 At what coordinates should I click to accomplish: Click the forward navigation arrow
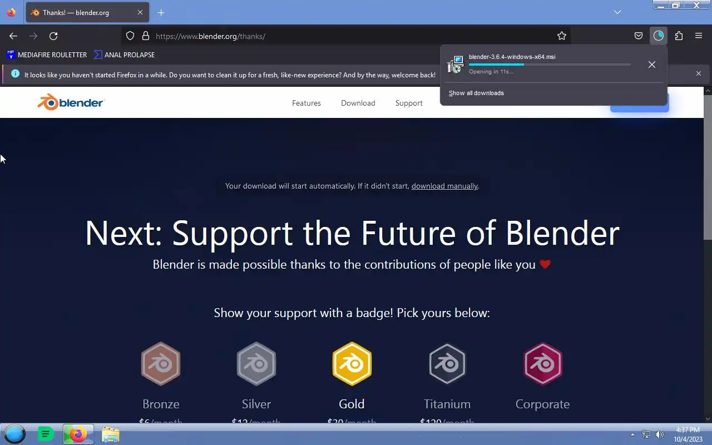point(33,36)
